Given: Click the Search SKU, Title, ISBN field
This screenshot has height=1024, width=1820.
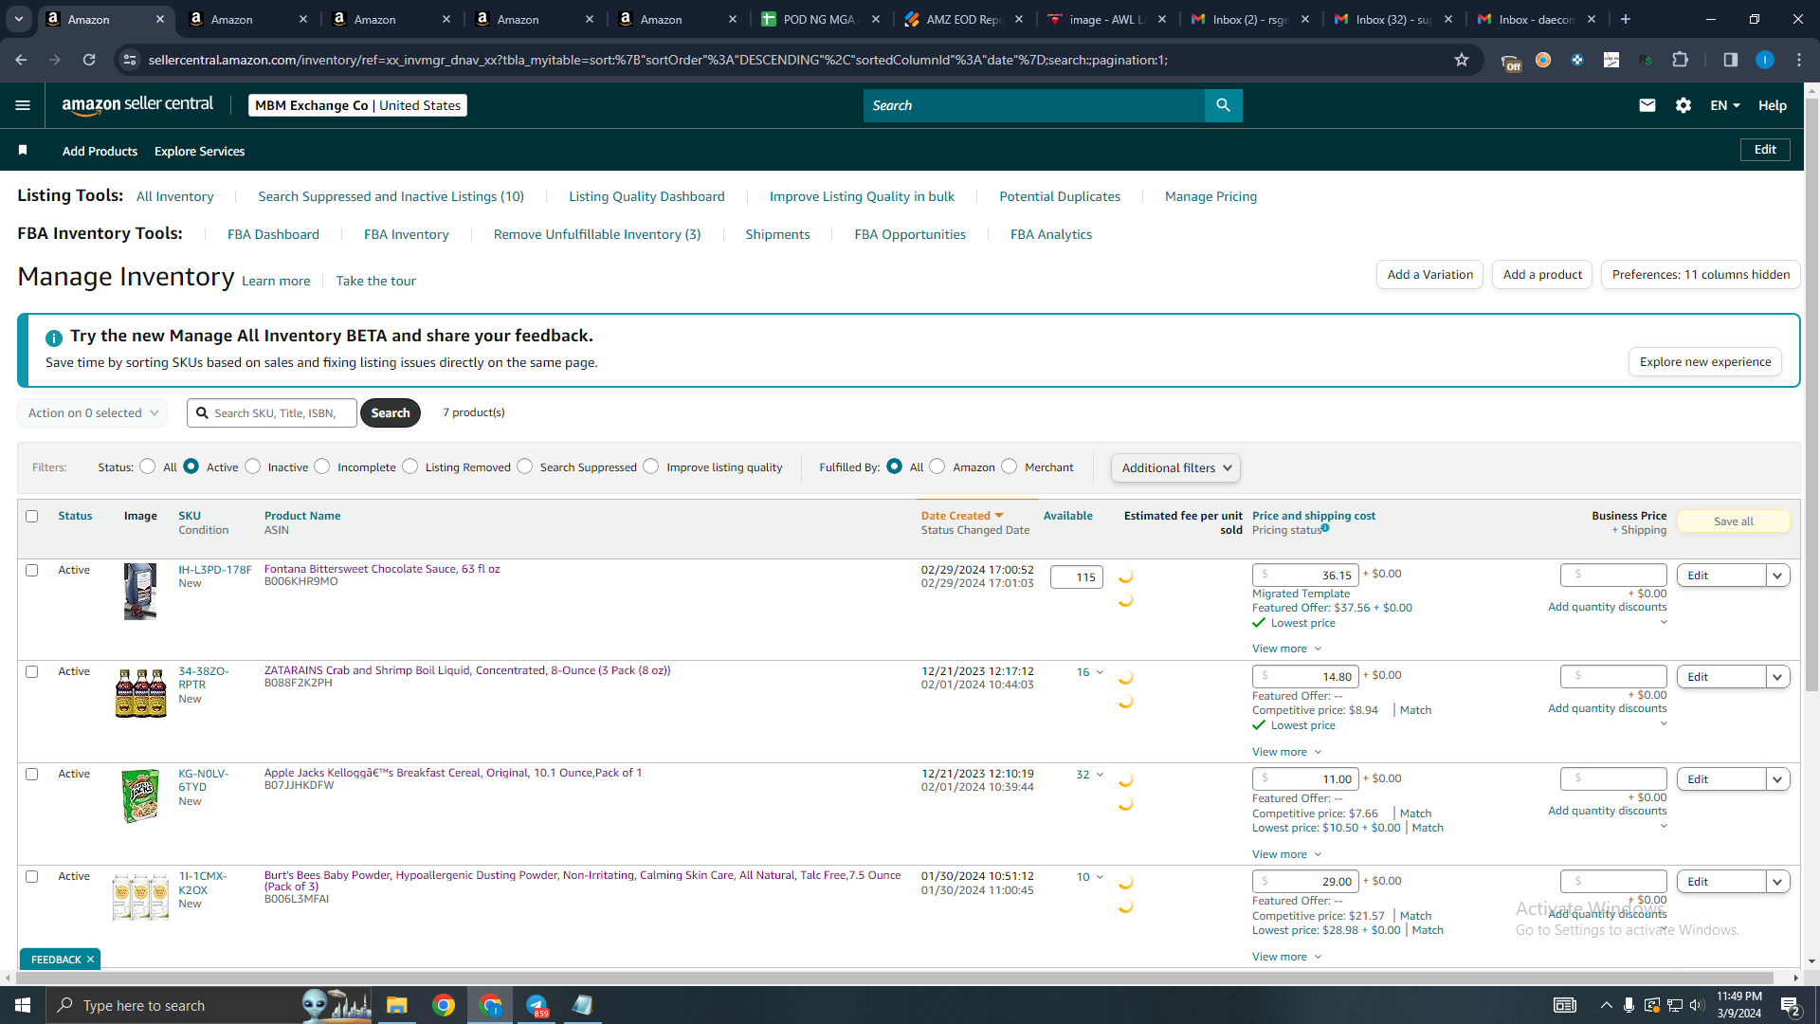Looking at the screenshot, I should 272,412.
